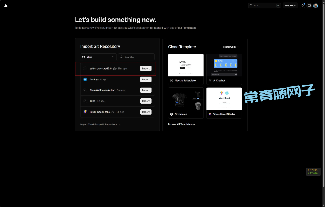This screenshot has height=207, width=325.
Task: Select the Vite + React Starter thumbnail
Action: pos(224,99)
